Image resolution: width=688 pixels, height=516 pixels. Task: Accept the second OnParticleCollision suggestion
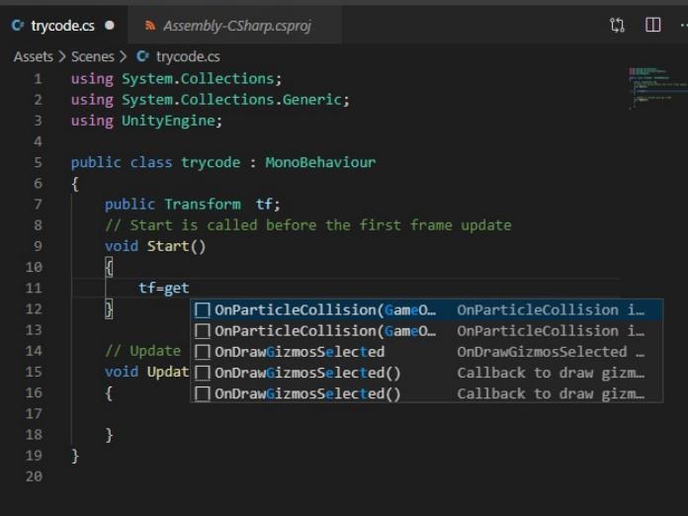(326, 331)
